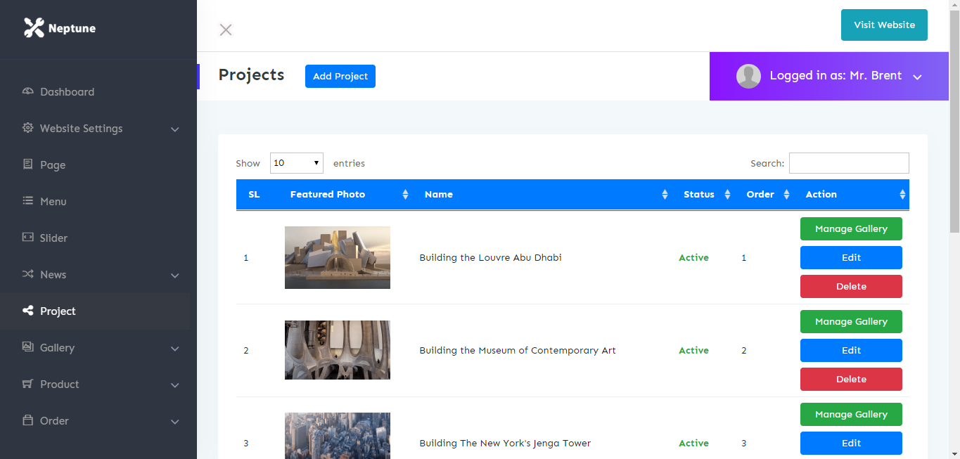Expand the Gallery submenu chevron
Image resolution: width=960 pixels, height=459 pixels.
click(x=175, y=348)
